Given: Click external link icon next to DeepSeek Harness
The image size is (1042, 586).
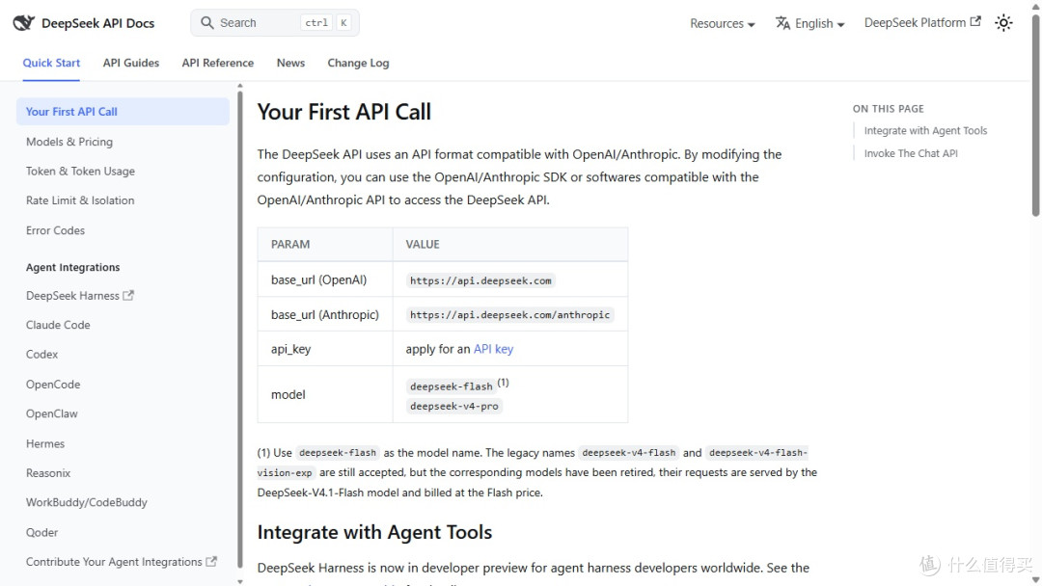Looking at the screenshot, I should pyautogui.click(x=128, y=295).
